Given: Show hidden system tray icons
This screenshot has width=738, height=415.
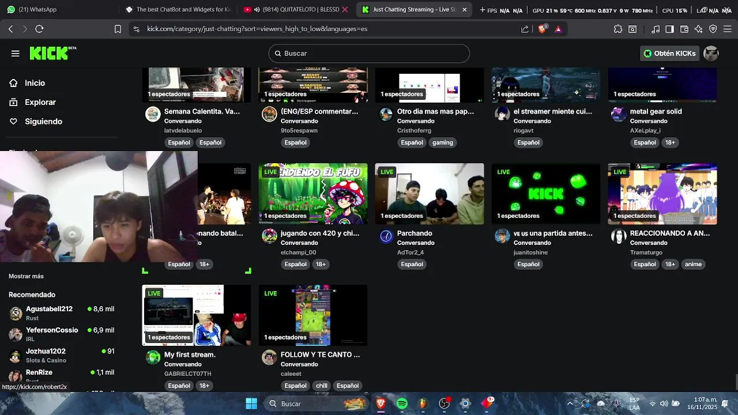Looking at the screenshot, I should pyautogui.click(x=570, y=403).
